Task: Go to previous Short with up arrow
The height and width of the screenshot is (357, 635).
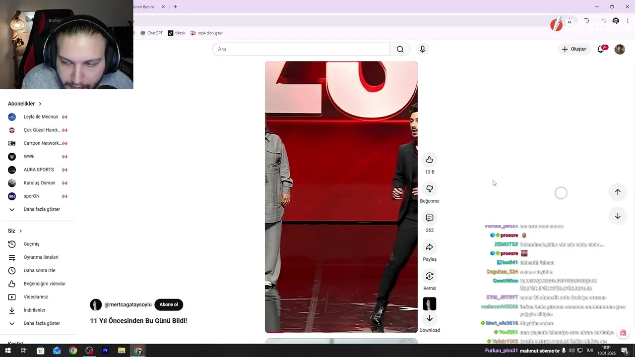Action: [x=618, y=192]
